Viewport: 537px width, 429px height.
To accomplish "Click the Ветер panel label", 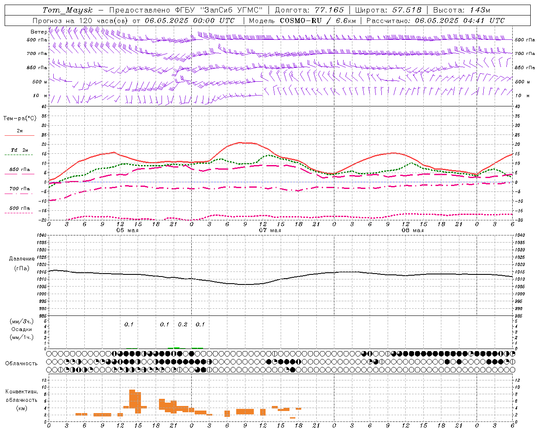I will point(39,32).
